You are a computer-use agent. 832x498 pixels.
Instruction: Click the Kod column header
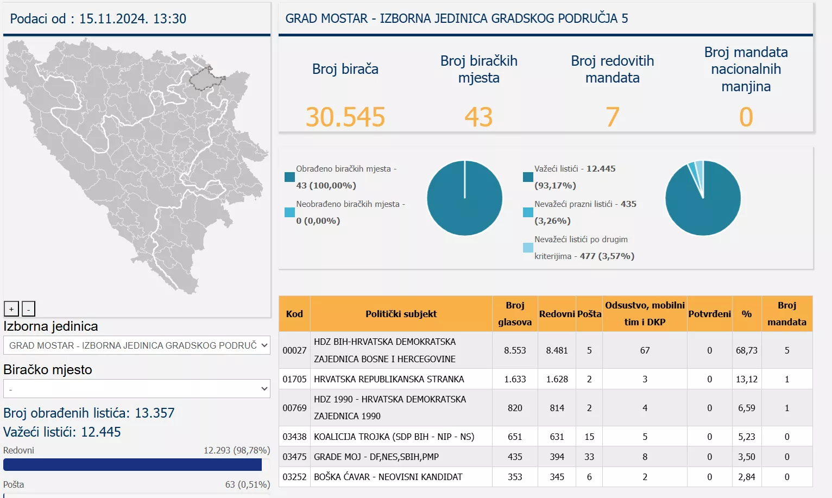tap(294, 314)
